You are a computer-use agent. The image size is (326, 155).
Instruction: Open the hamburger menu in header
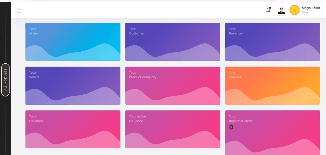pos(20,10)
